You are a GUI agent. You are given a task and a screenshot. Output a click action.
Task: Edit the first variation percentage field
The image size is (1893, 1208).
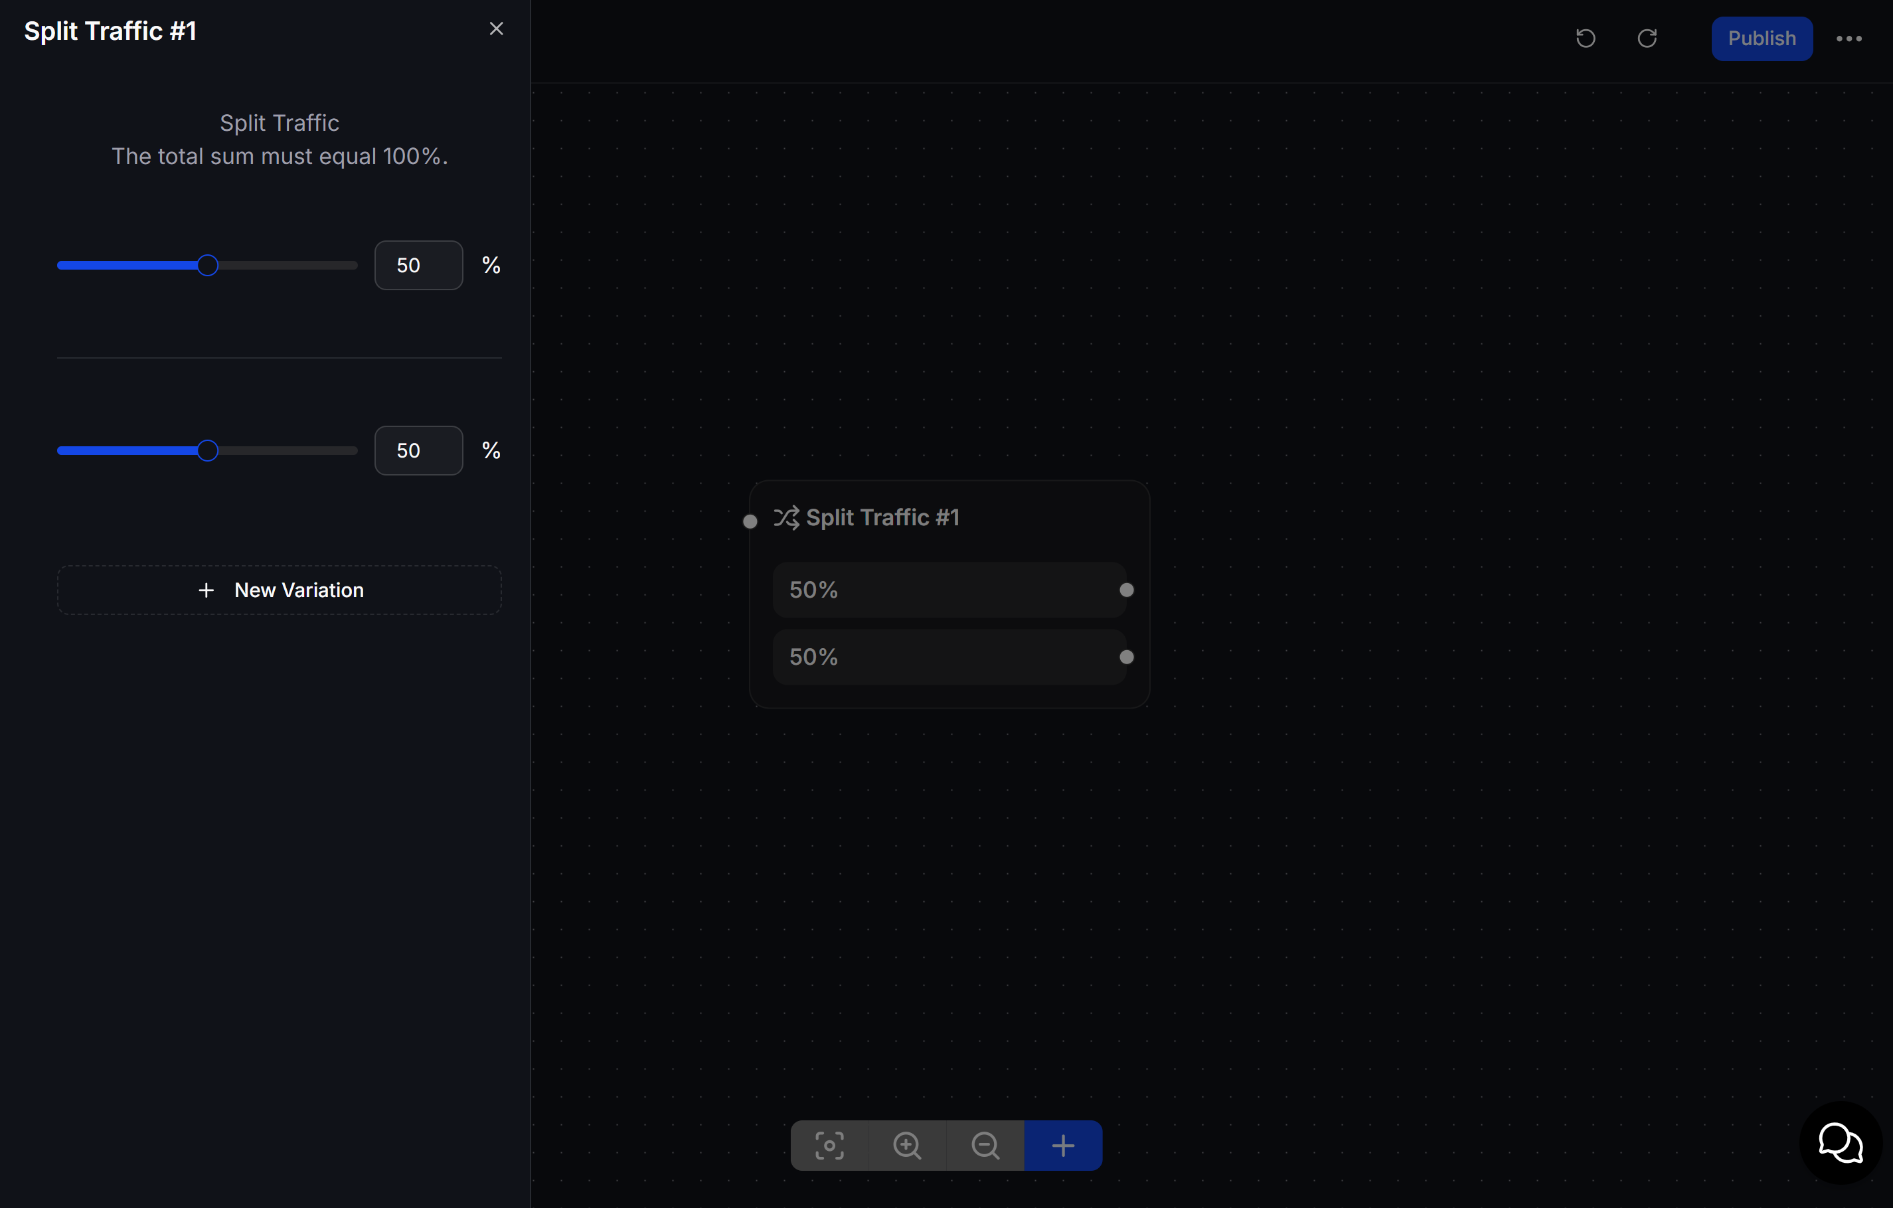418,265
